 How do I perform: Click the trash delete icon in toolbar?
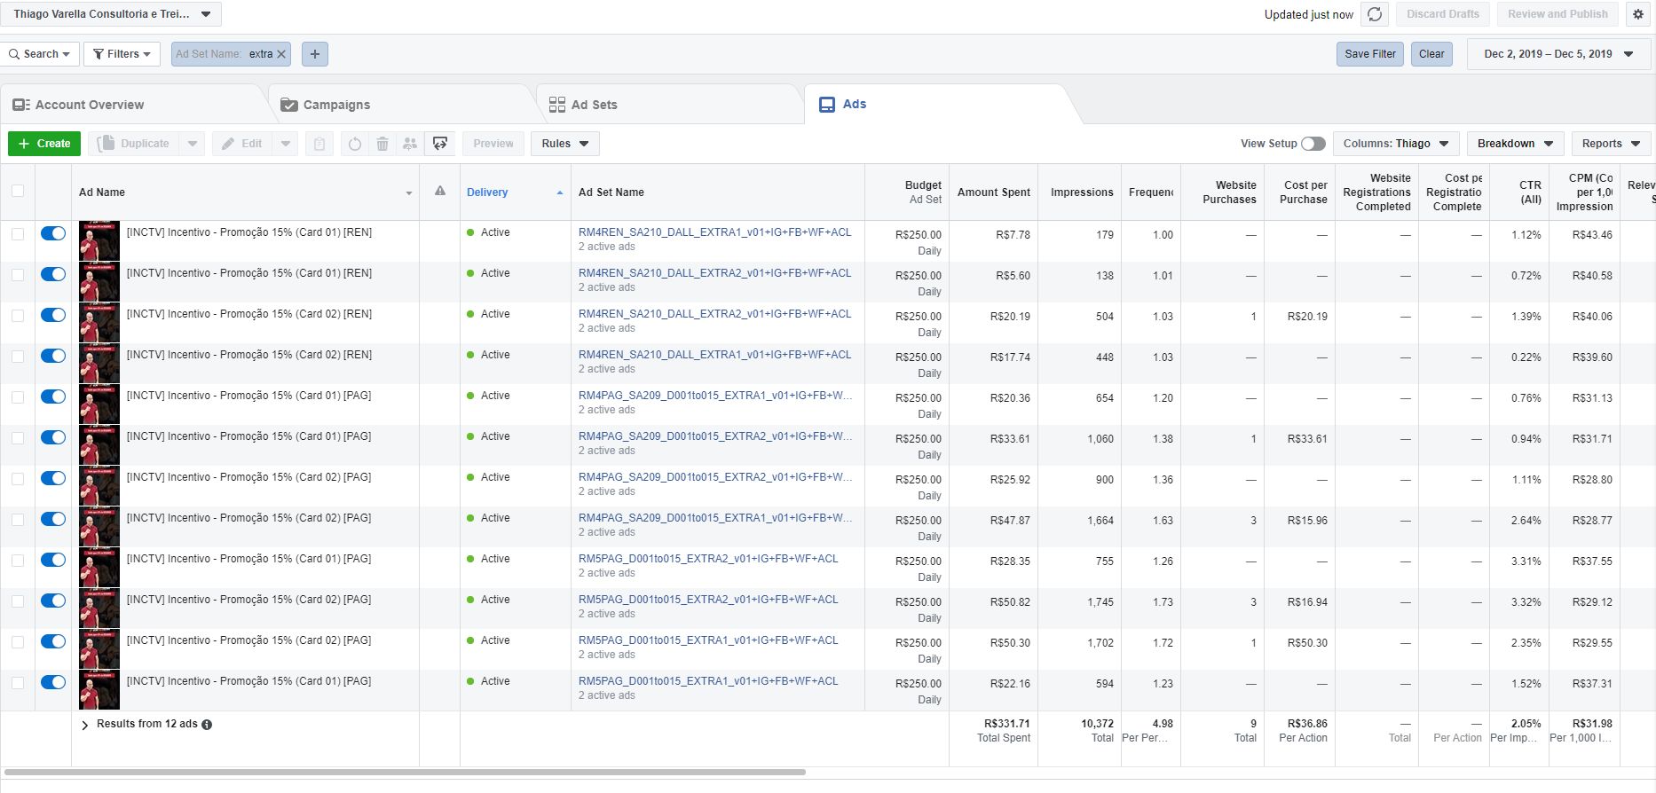(x=382, y=144)
